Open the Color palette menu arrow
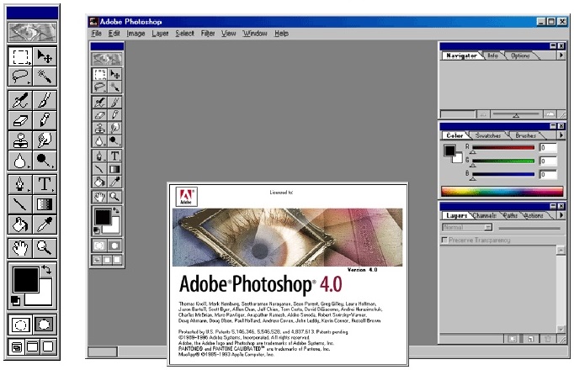This screenshot has width=574, height=370. pos(561,135)
